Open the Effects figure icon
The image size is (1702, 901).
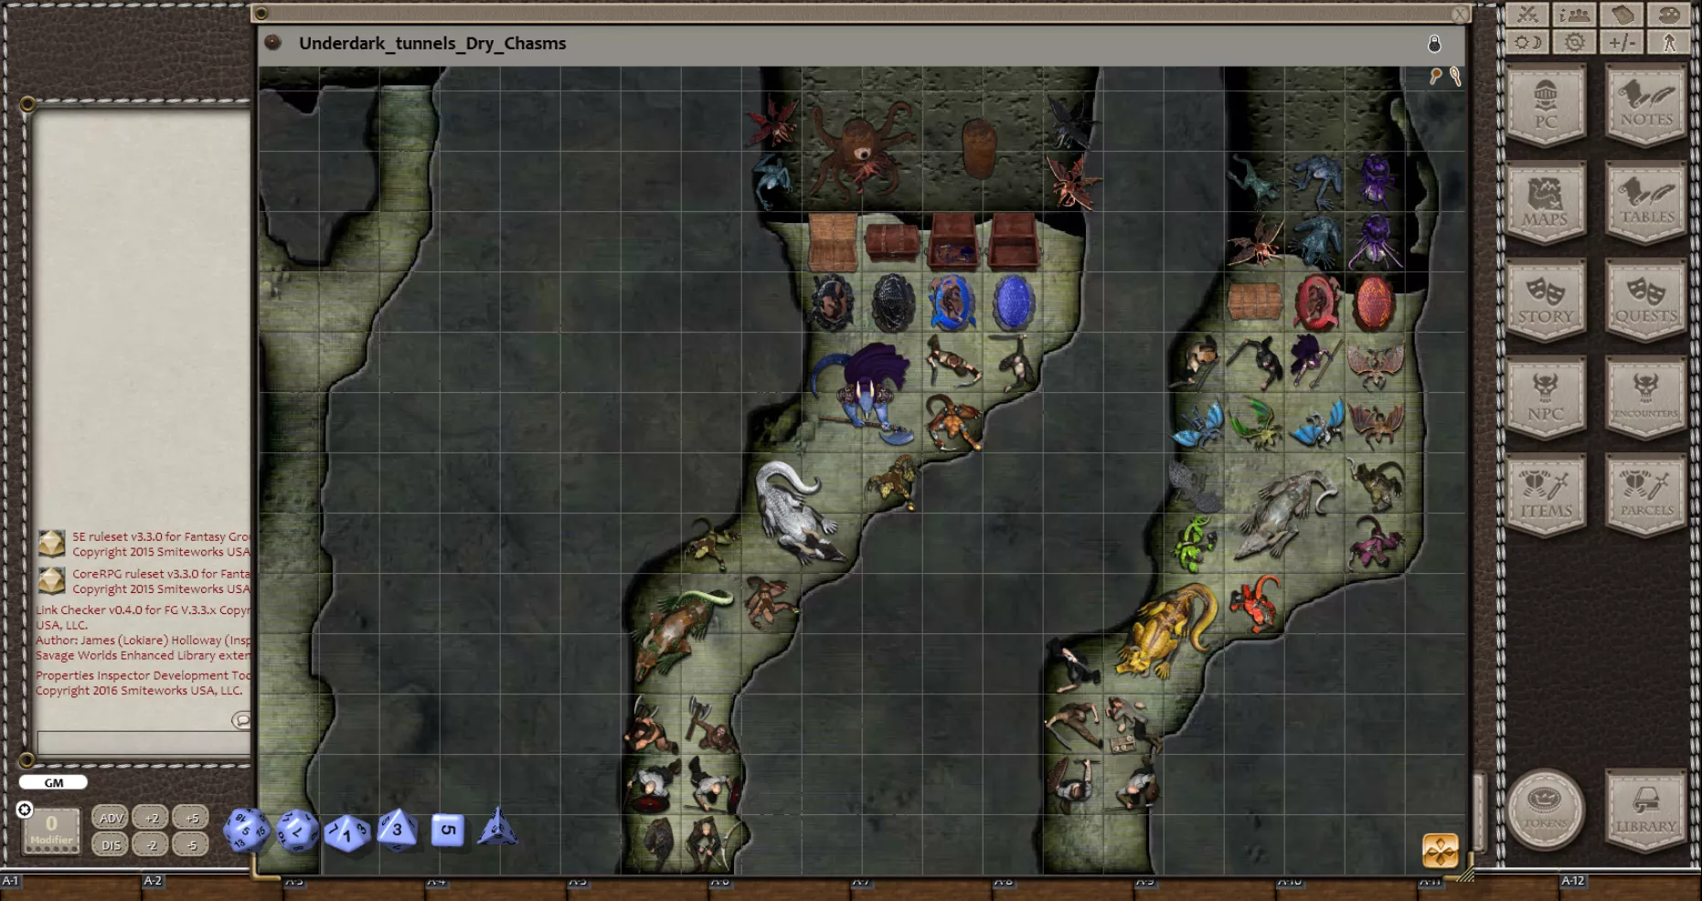coord(1669,42)
